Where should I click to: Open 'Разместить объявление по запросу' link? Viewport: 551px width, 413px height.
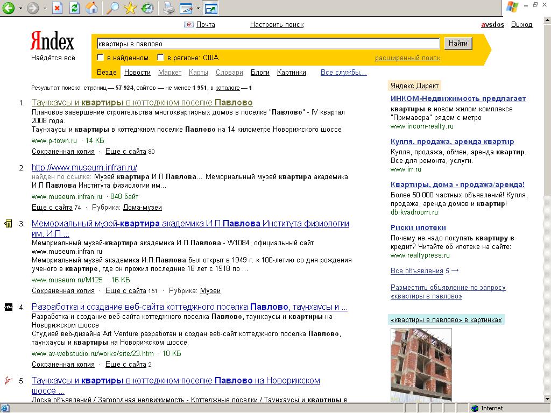coord(448,292)
